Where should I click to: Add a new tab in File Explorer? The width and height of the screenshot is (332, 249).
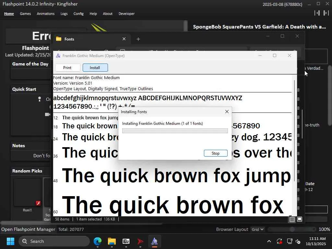[x=138, y=39]
